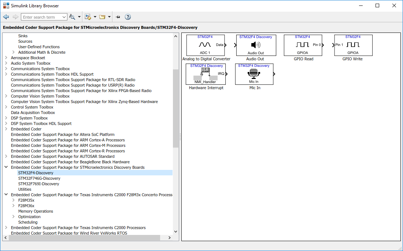The width and height of the screenshot is (403, 251).
Task: Select the Audio Out speaker block
Action: (x=255, y=45)
